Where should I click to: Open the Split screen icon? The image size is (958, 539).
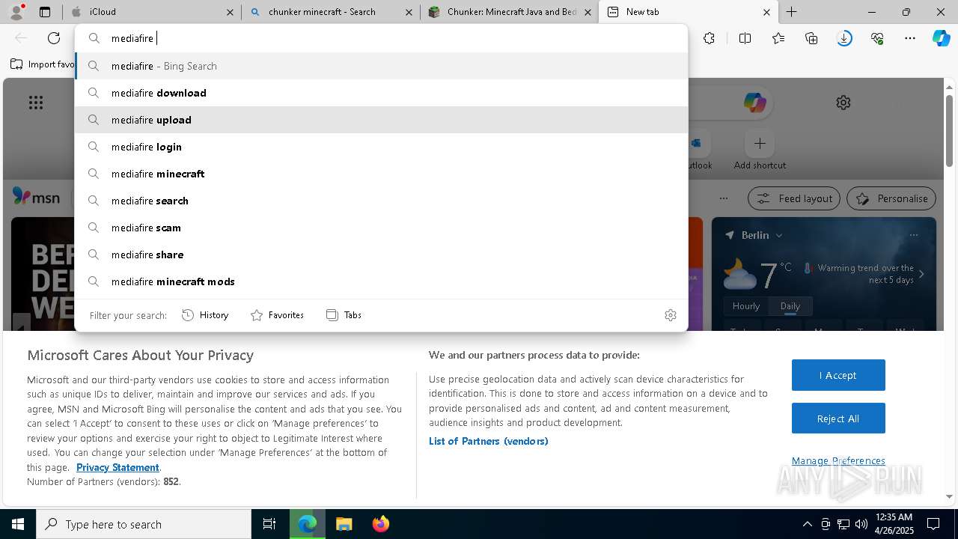click(745, 38)
